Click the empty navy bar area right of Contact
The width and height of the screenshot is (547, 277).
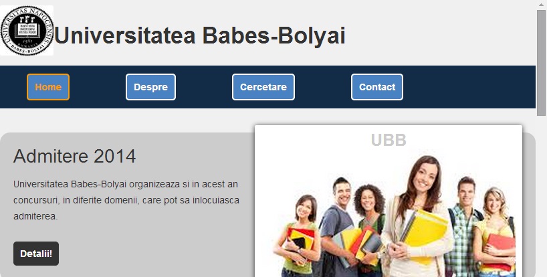click(x=469, y=87)
